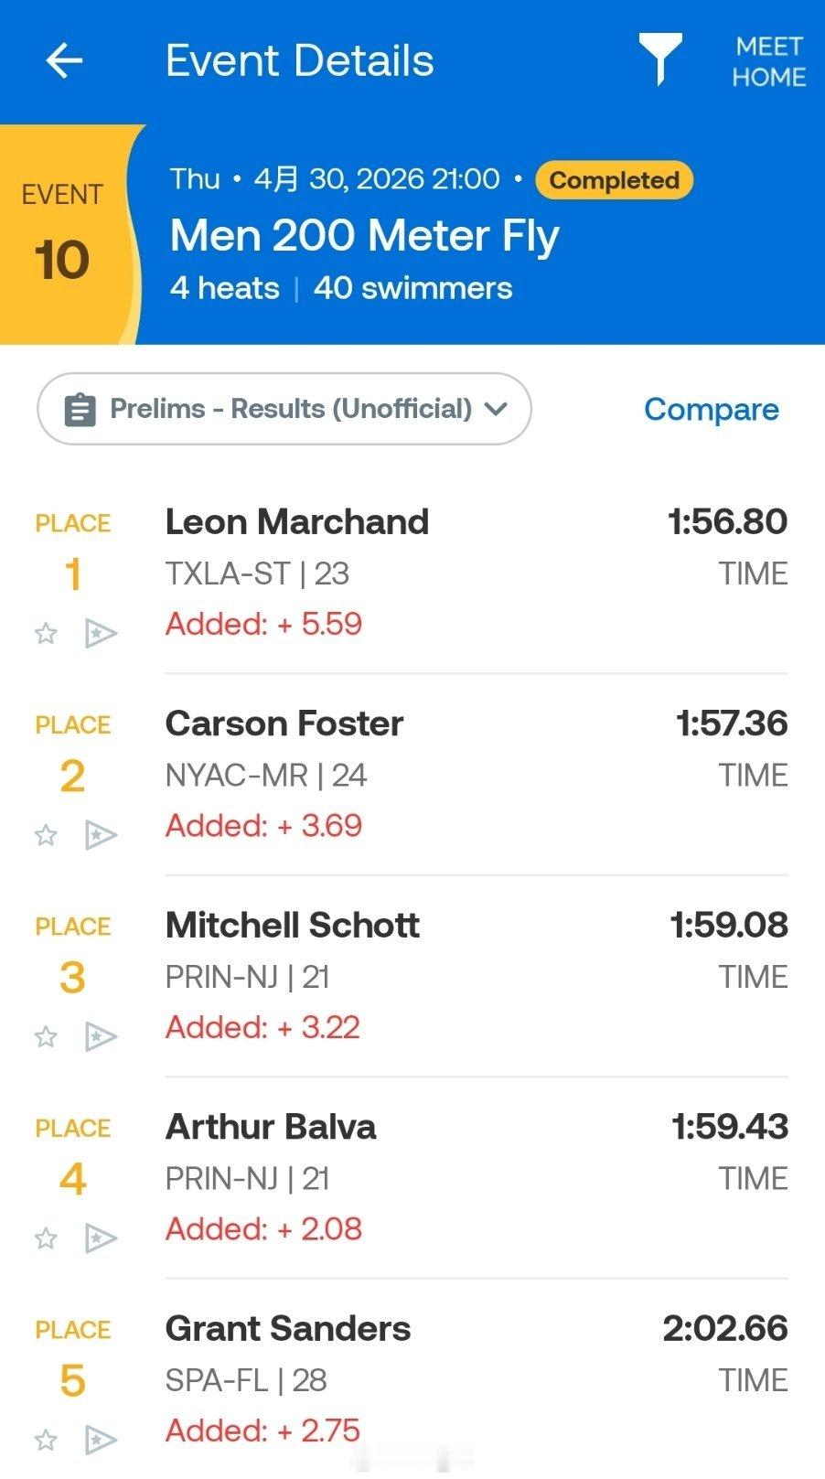Open the filter funnel icon
This screenshot has width=825, height=1479.
point(659,59)
